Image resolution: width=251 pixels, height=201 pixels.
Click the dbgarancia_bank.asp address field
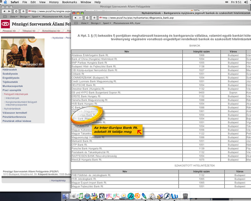tap(175, 18)
